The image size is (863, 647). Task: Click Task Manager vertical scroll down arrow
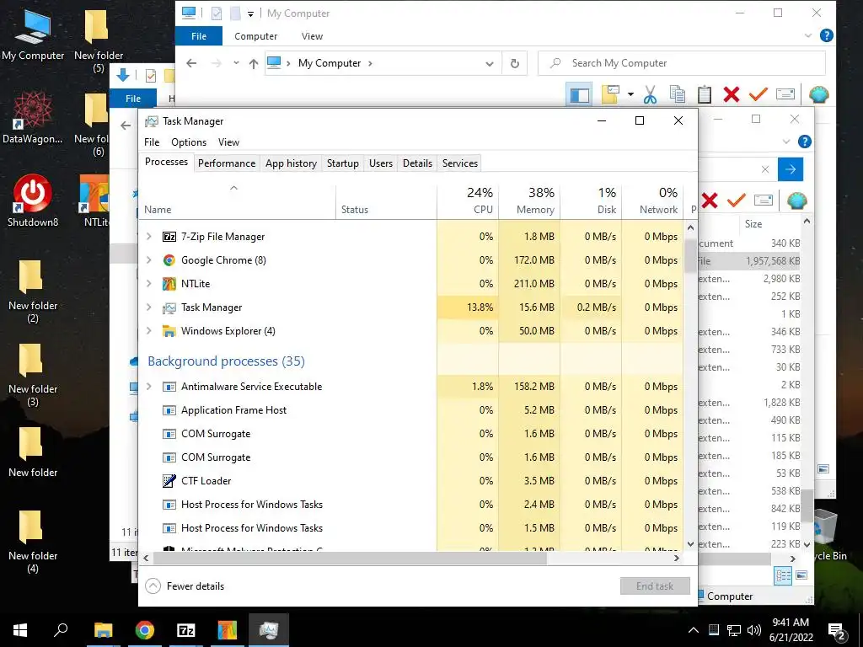(691, 544)
